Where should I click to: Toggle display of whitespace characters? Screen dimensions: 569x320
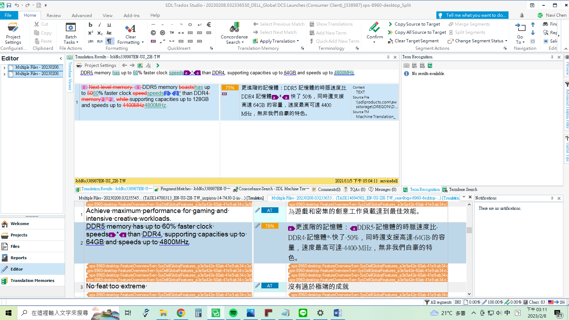[109, 41]
